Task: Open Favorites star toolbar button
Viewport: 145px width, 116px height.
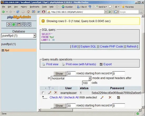Action: 128,7
